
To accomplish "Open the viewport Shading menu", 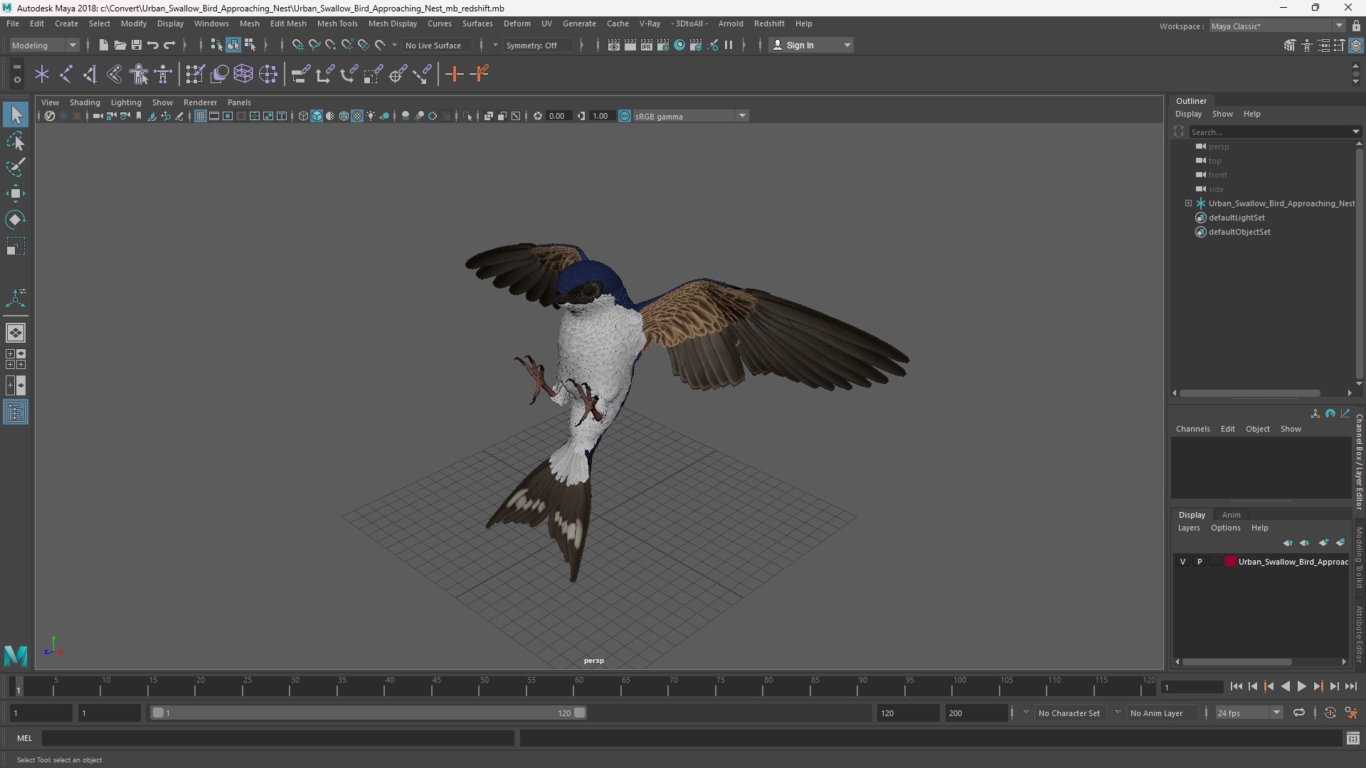I will 85,102.
